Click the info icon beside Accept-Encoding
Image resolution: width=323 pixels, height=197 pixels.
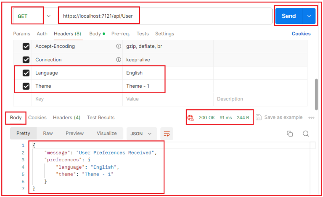[118, 46]
